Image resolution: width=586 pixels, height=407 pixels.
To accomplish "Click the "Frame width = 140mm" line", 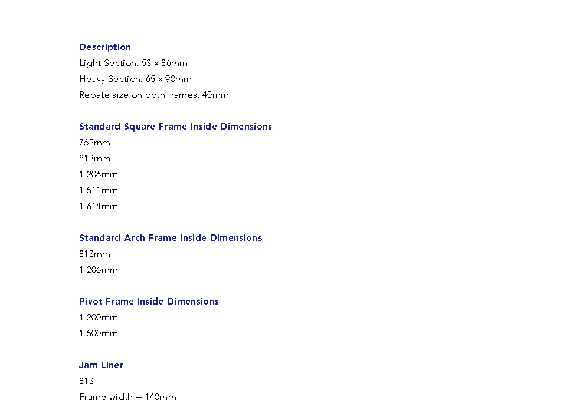I will [127, 397].
